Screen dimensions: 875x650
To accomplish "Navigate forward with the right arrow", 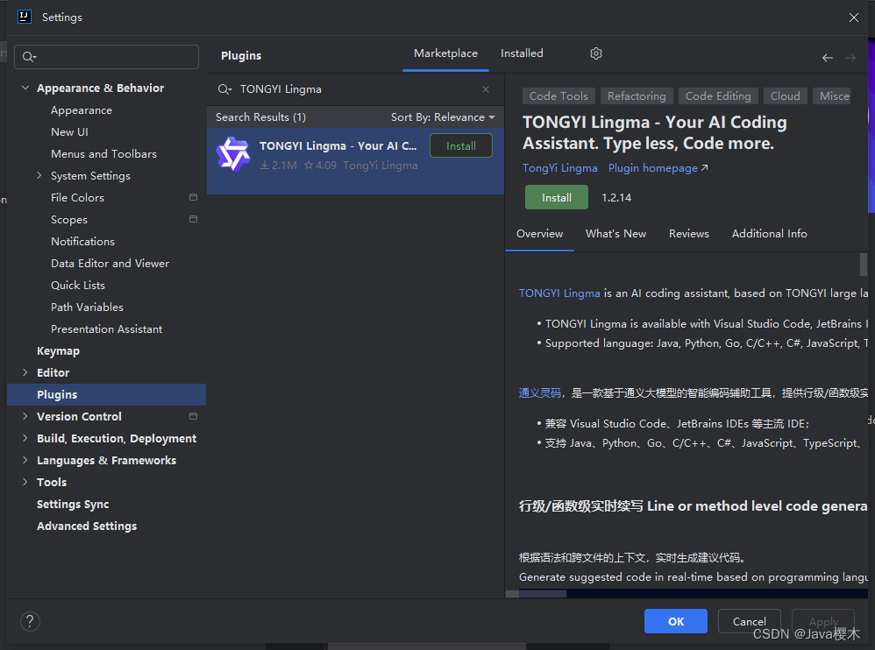I will click(850, 58).
